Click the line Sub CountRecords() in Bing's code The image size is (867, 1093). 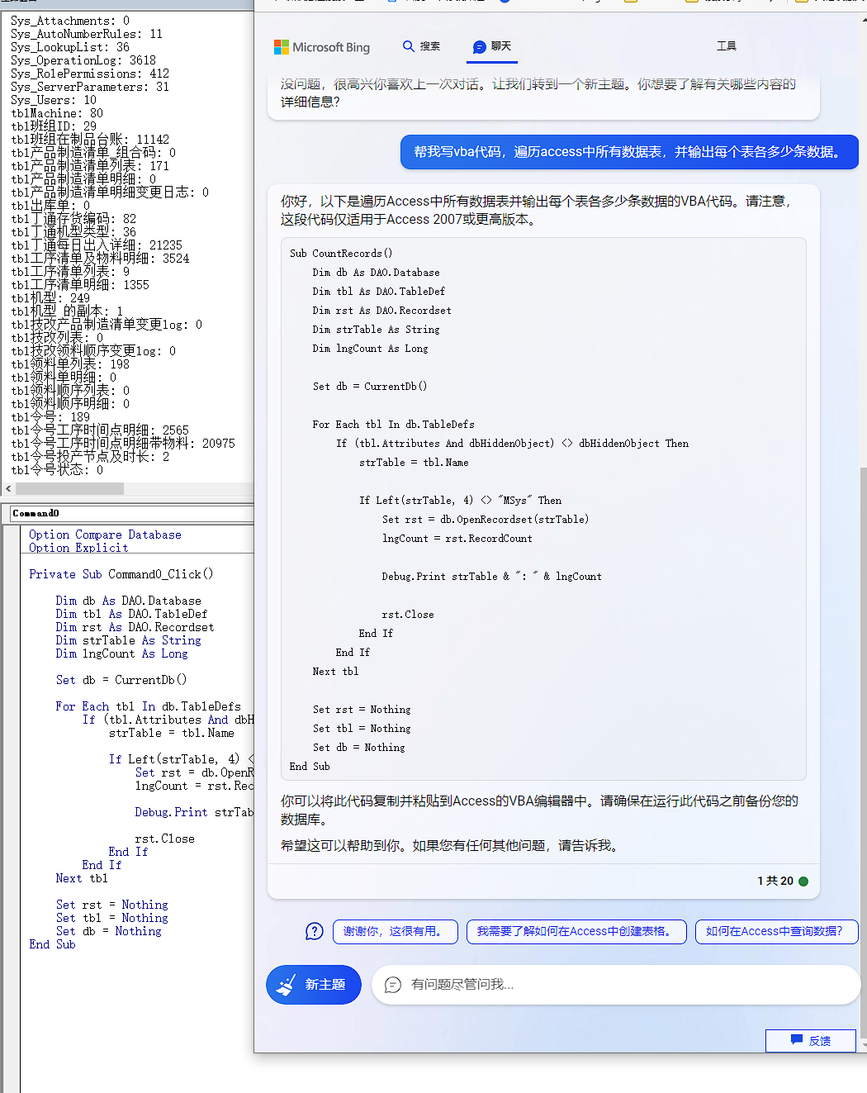pyautogui.click(x=341, y=254)
